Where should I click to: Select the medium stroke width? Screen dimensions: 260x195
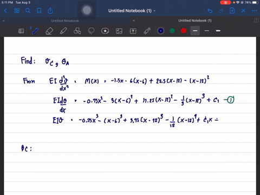pos(195,31)
